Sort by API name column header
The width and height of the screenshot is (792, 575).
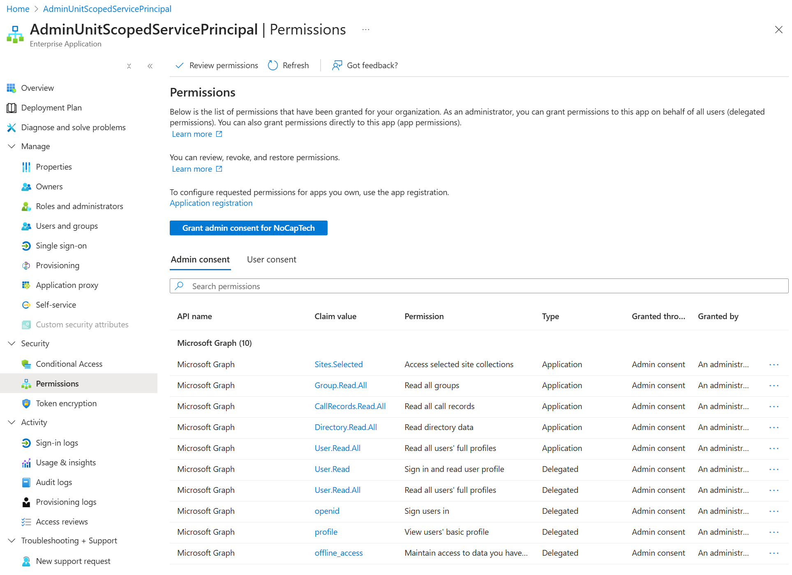[194, 316]
